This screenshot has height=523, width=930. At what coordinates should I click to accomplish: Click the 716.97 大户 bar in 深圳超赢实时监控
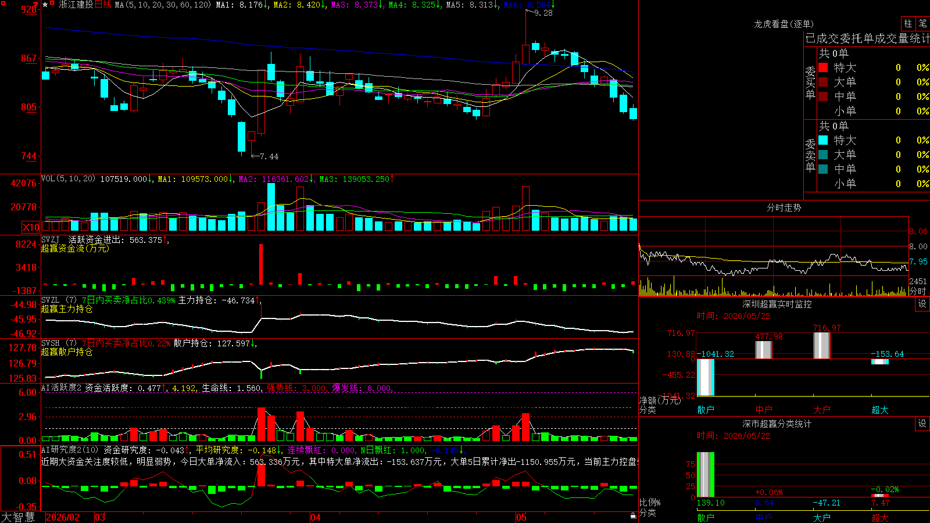point(822,346)
